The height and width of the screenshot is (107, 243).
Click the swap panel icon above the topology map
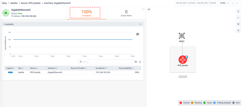149,9
